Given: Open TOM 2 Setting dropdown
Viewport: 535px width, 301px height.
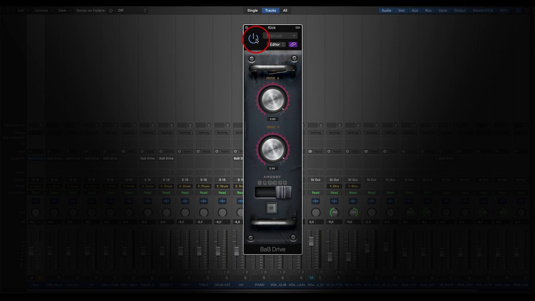Looking at the screenshot, I should pyautogui.click(x=204, y=133).
